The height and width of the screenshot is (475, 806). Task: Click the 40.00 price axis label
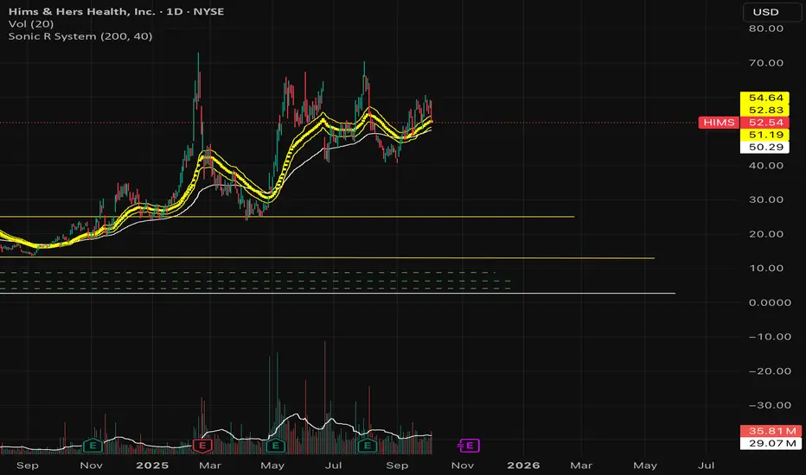click(766, 165)
